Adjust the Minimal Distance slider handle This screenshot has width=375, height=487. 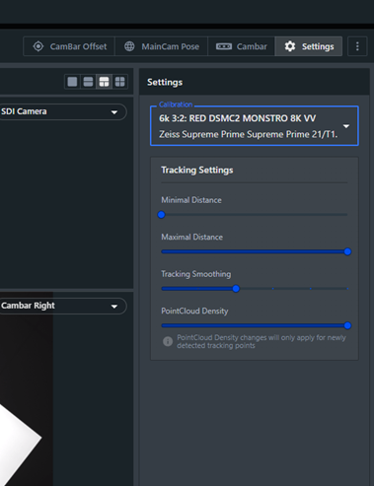click(161, 215)
